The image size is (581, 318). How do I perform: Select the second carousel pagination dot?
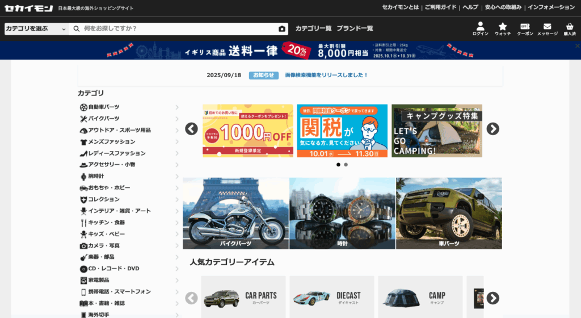346,165
